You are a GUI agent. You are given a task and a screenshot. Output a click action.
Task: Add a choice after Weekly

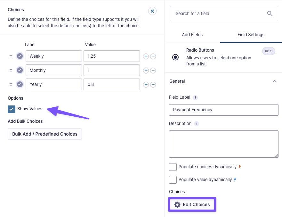(x=146, y=56)
